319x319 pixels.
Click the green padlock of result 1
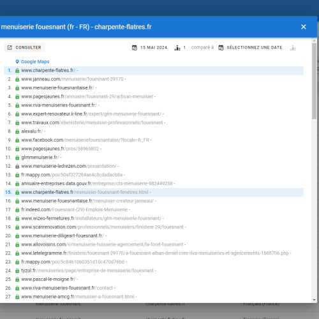pyautogui.click(x=17, y=71)
